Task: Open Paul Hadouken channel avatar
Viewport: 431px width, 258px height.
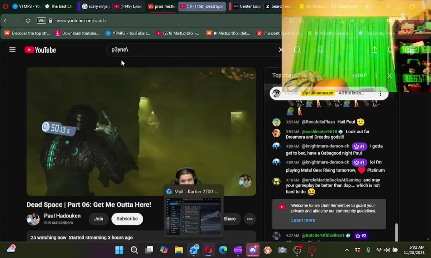Action: click(x=33, y=219)
